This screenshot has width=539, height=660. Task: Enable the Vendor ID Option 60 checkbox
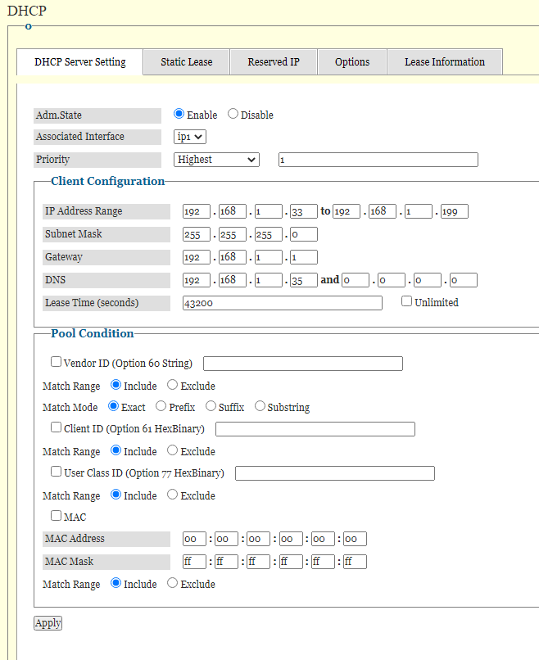(56, 362)
